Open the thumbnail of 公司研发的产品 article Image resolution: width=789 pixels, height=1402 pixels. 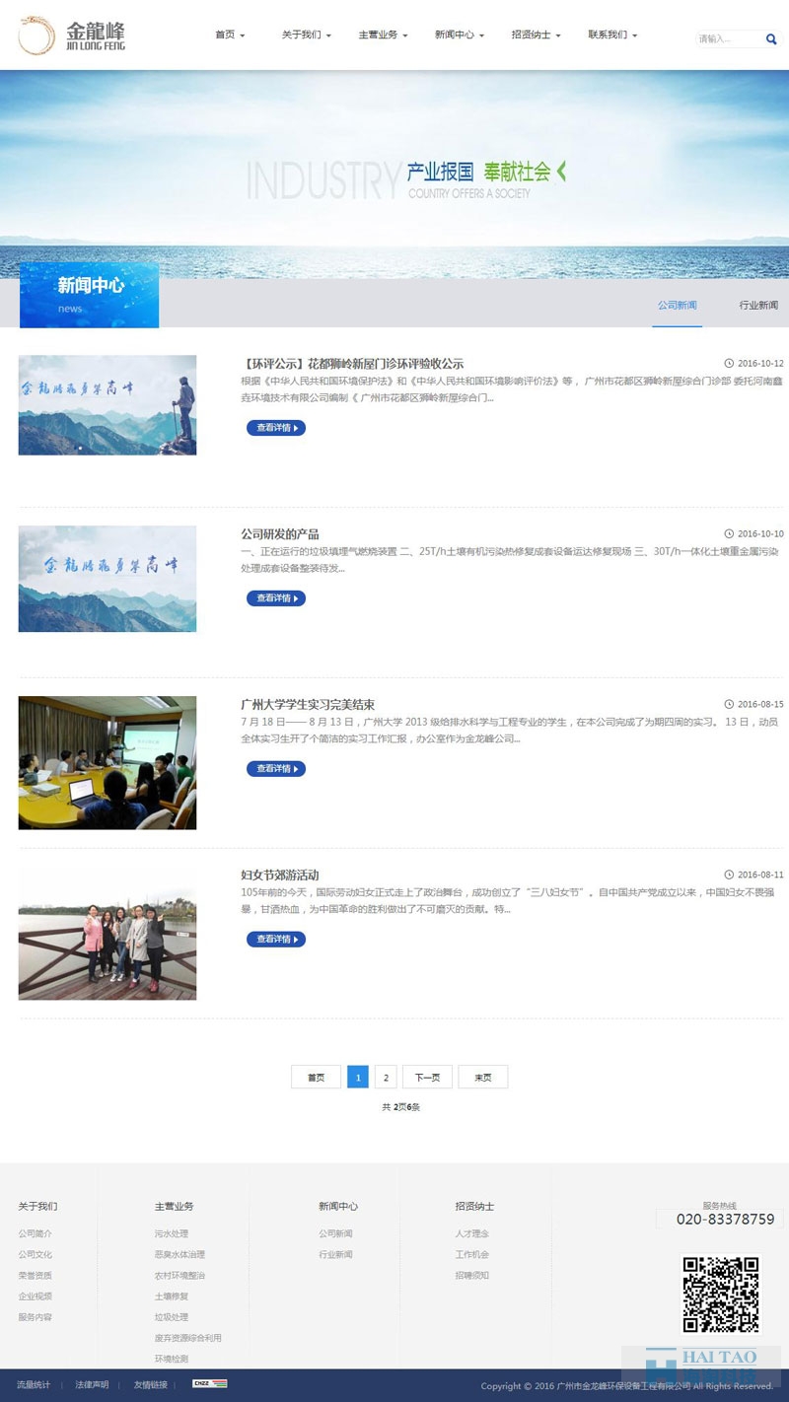point(108,579)
